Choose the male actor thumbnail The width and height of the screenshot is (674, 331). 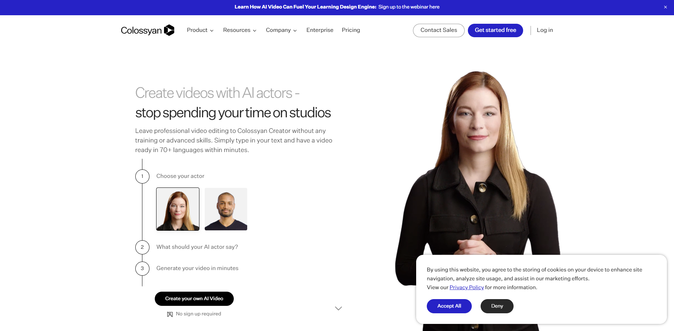pyautogui.click(x=226, y=209)
